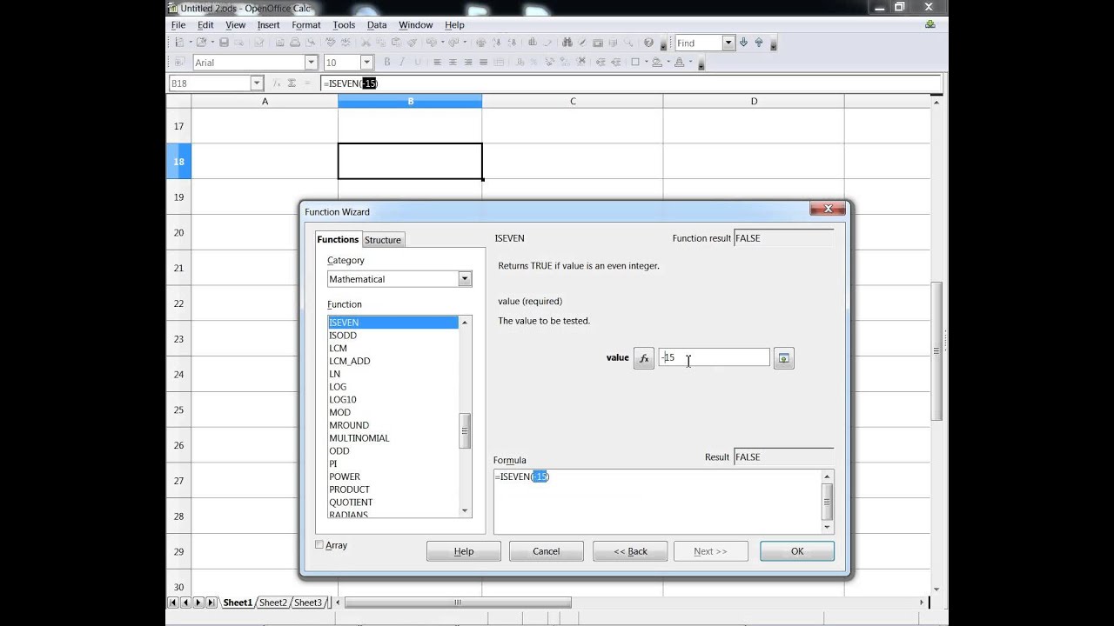Image resolution: width=1114 pixels, height=626 pixels.
Task: Click the Align Right icon
Action: [x=468, y=62]
